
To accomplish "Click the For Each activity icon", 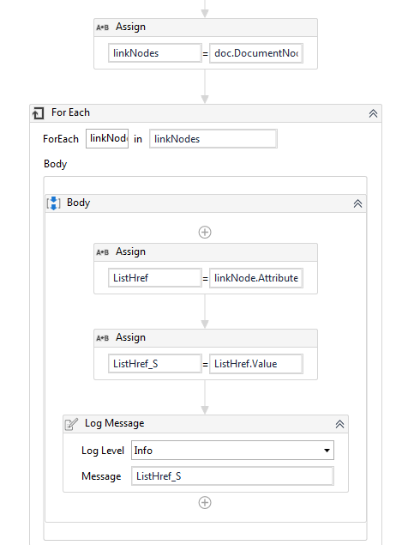I will (39, 113).
